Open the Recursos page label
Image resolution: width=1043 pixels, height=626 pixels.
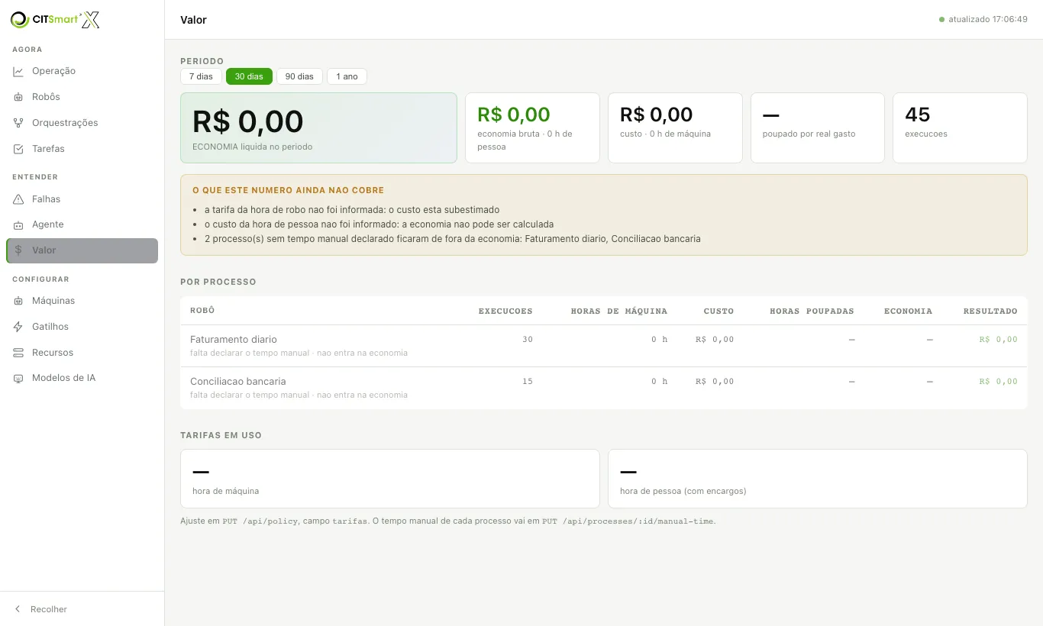(53, 353)
